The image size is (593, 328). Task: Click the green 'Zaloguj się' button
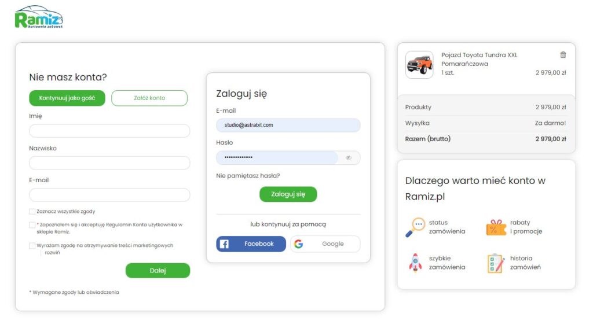coord(288,194)
